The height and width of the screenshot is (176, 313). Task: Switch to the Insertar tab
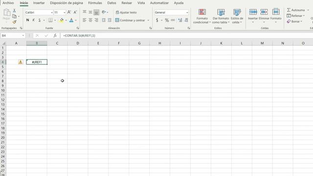coord(39,3)
